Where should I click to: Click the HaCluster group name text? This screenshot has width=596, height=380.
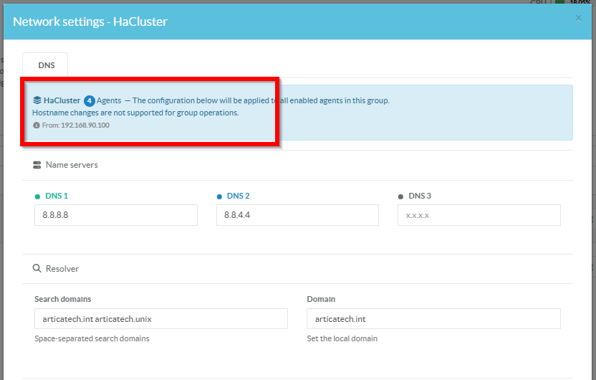pos(62,100)
